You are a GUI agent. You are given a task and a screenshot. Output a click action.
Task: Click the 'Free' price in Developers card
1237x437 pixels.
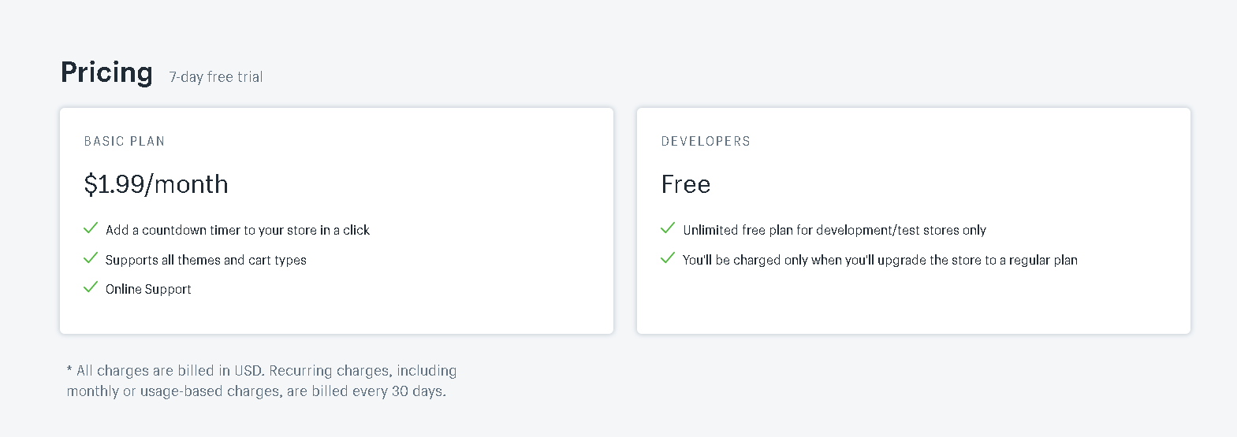coord(686,184)
